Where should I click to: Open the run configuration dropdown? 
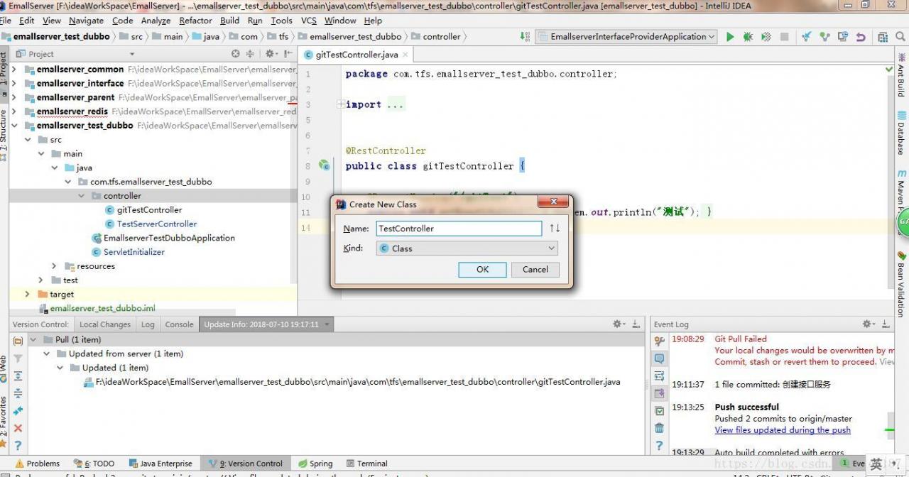coord(626,37)
